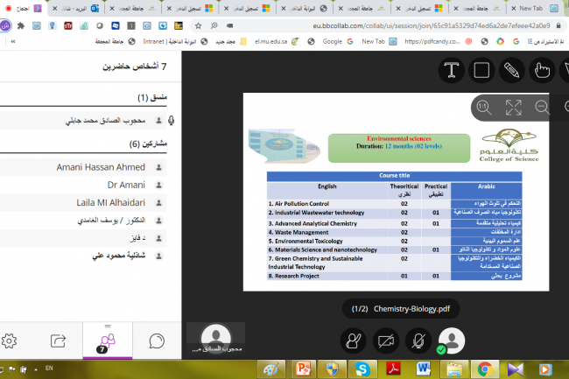Open the attendees panel tab
This screenshot has width=569, height=379.
pos(108,340)
